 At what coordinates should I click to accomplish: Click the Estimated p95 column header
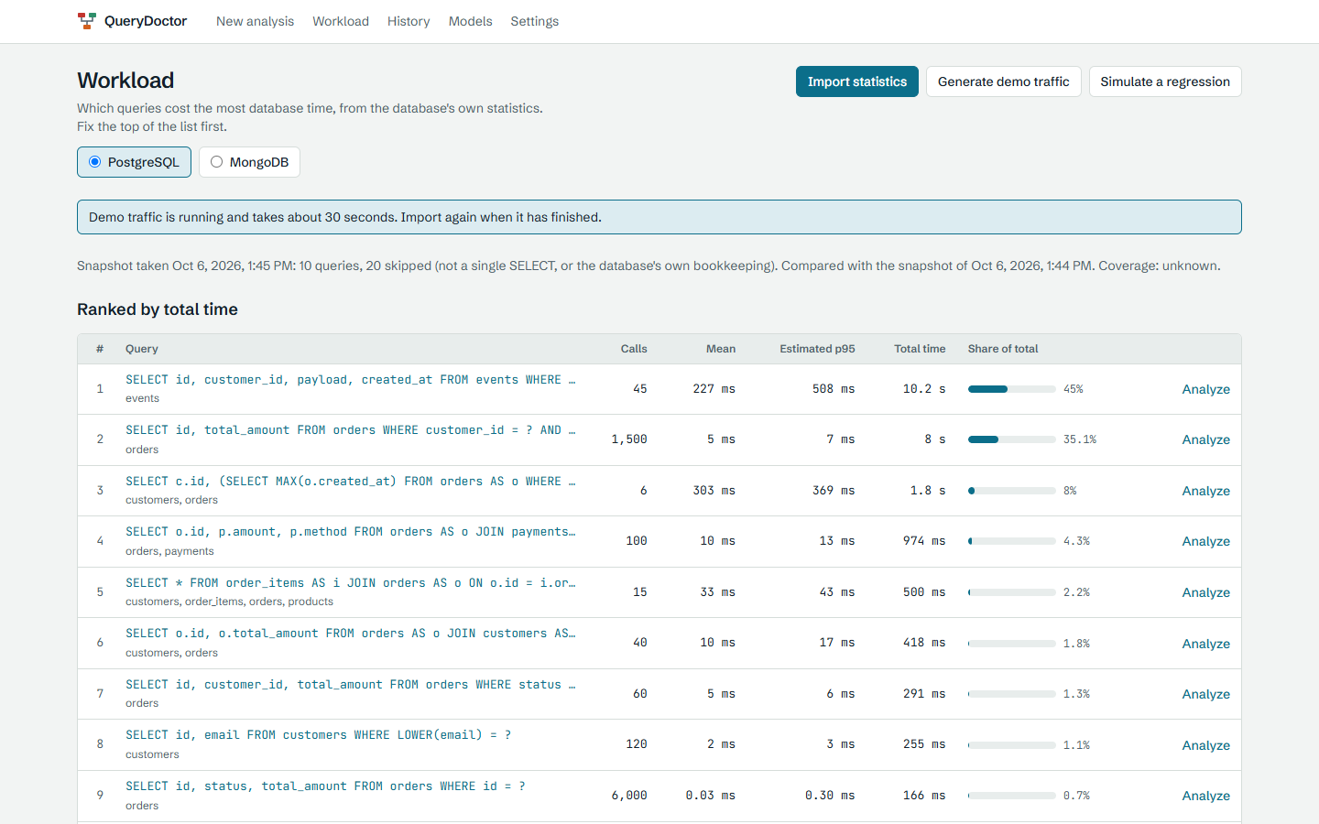pos(817,349)
